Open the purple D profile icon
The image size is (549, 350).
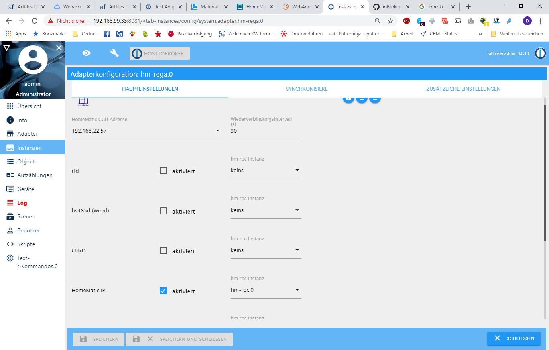pyautogui.click(x=527, y=21)
